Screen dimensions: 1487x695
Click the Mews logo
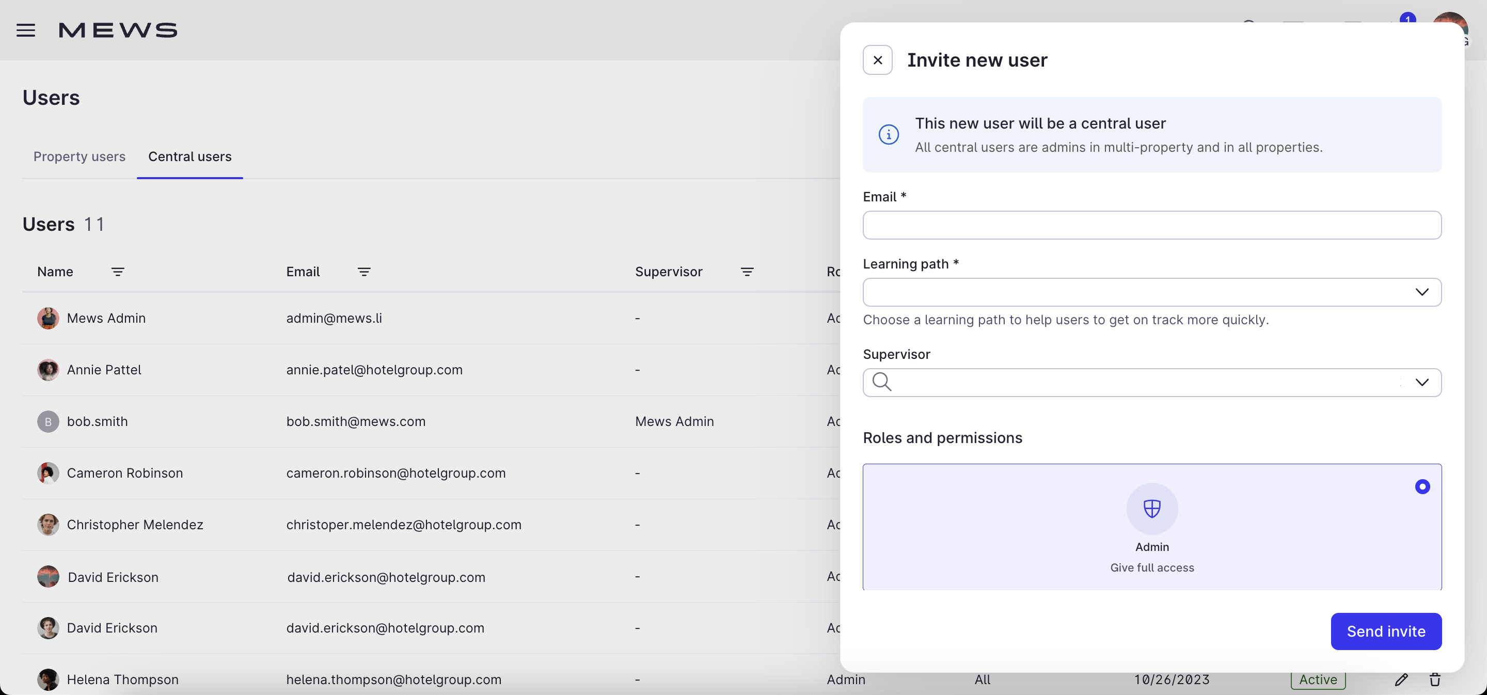118,30
